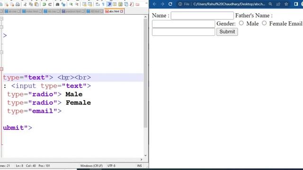Share this page icon in browser
Image resolution: width=303 pixels, height=170 pixels.
click(278, 4)
